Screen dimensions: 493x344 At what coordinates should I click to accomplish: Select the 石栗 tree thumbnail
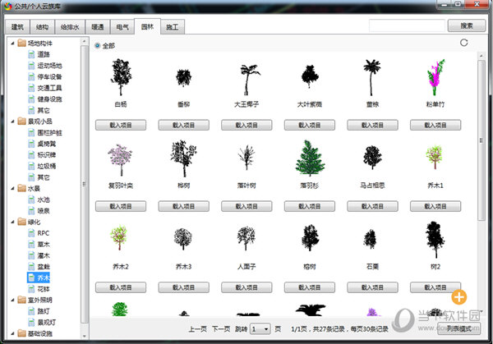[370, 239]
